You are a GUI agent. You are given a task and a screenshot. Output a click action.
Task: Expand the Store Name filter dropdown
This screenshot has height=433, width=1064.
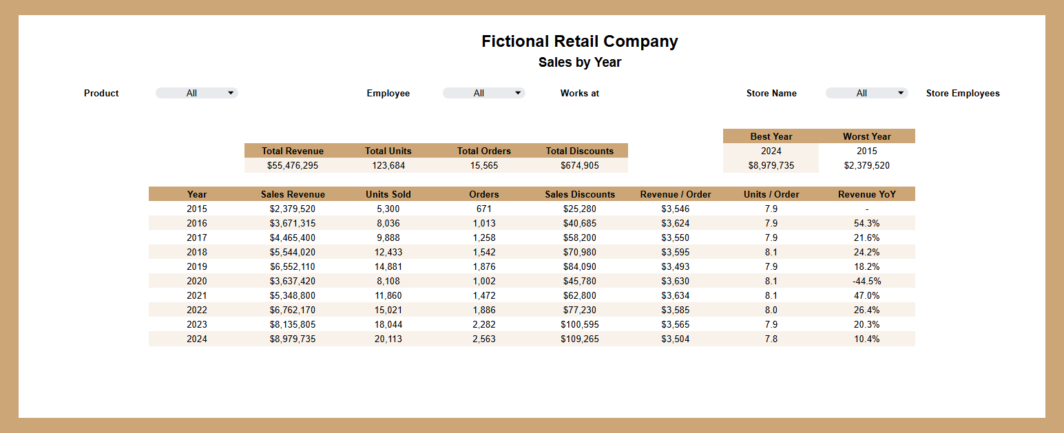866,93
